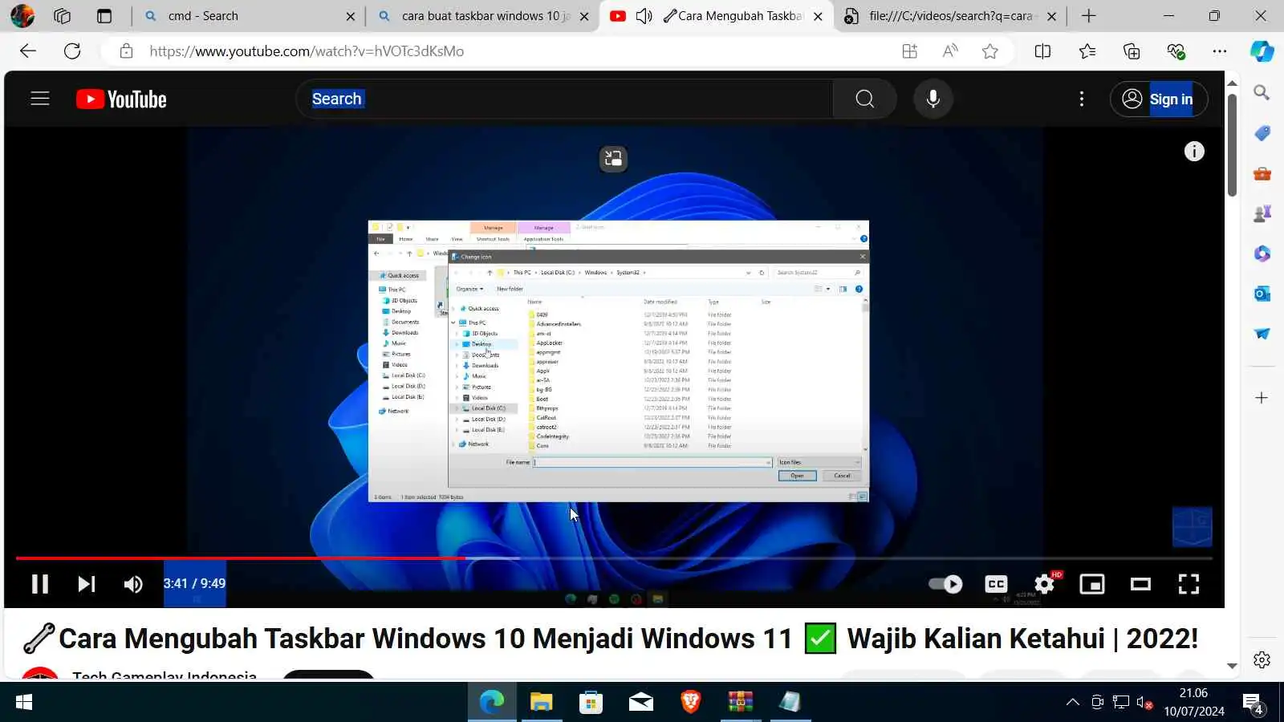Toggle Edge split screen

click(x=1042, y=51)
